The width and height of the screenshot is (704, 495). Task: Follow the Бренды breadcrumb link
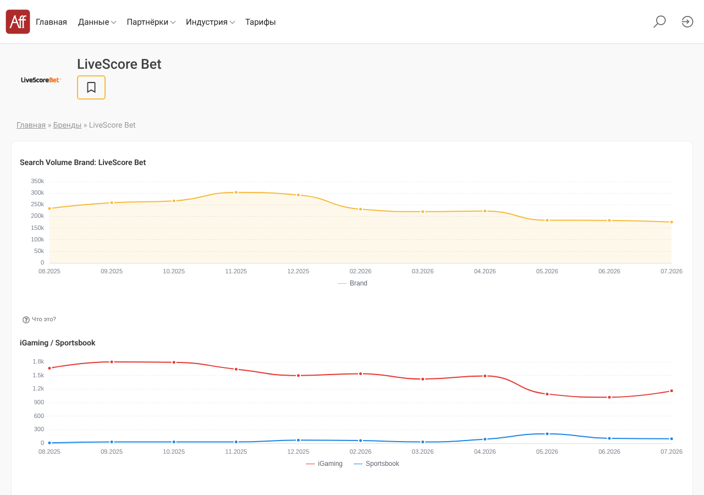(x=67, y=125)
